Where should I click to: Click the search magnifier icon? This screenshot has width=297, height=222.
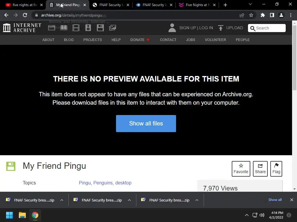click(x=253, y=28)
